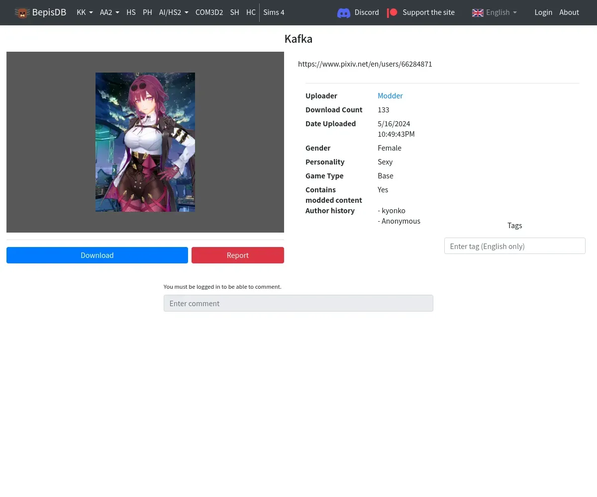Select the pixiv URL description text
597x497 pixels.
point(365,64)
